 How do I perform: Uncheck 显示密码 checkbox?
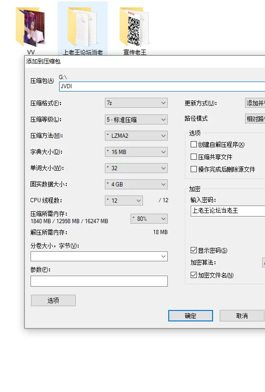[194, 250]
